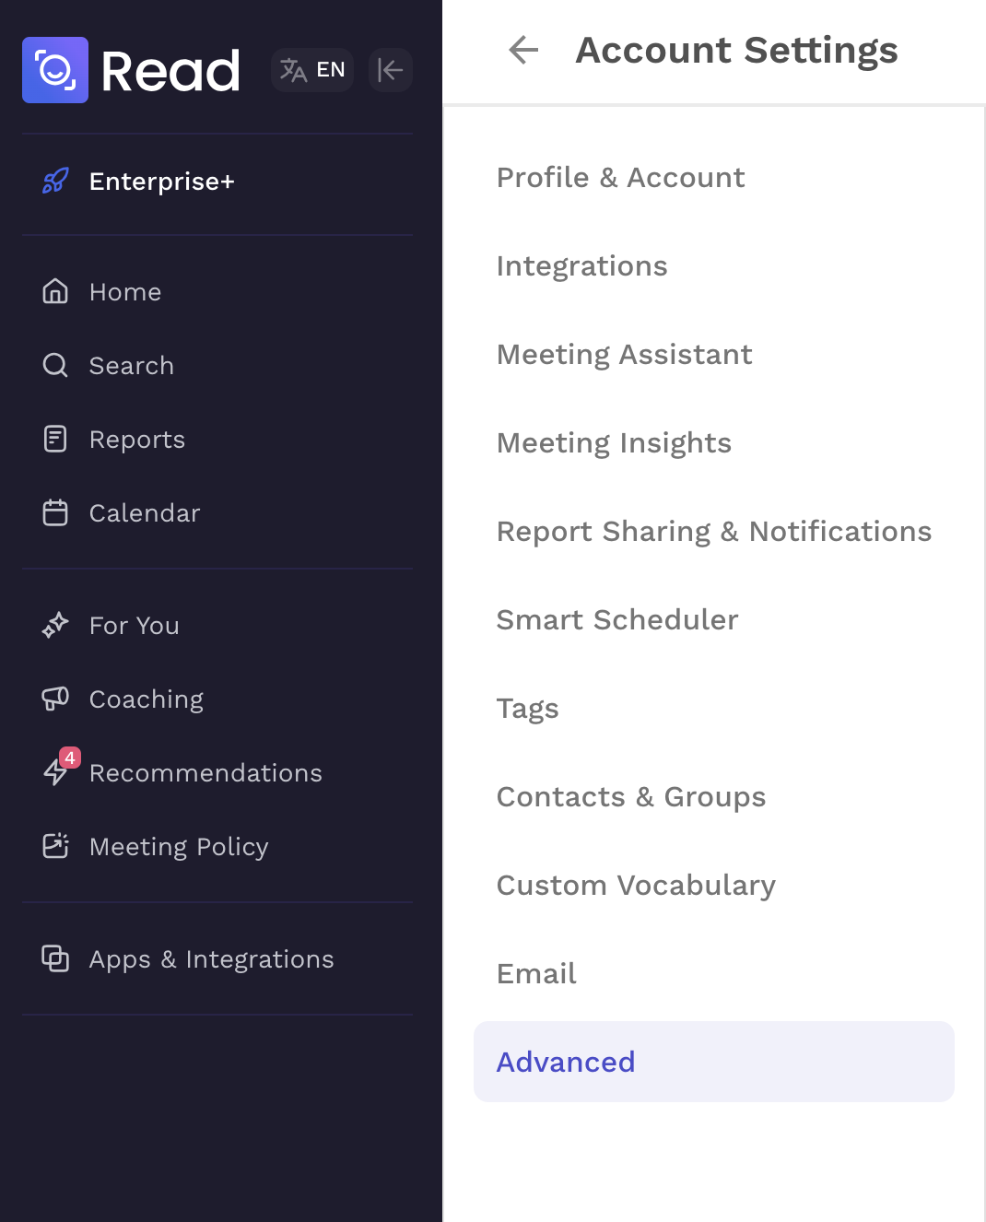Open Custom Vocabulary settings
Screen dimensions: 986x1222
(635, 886)
